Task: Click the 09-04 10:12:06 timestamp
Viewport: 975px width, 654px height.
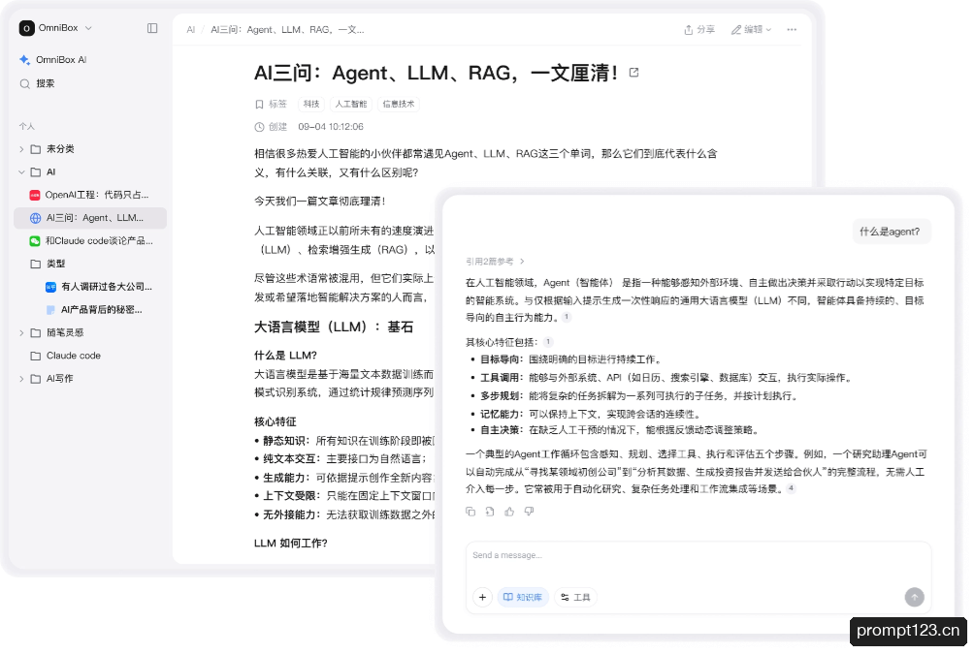Action: [330, 127]
